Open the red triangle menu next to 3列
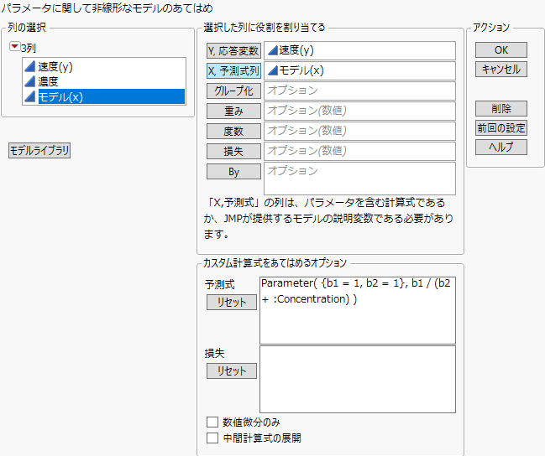Viewport: 545px width, 456px height. (13, 48)
